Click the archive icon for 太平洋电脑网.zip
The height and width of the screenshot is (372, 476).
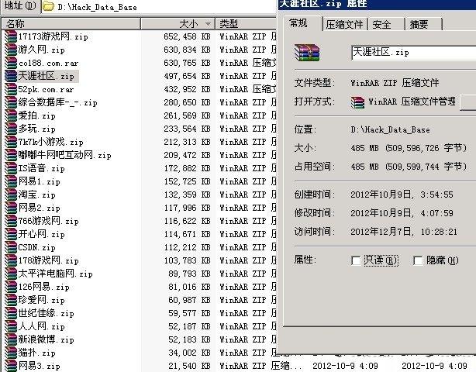coord(11,274)
